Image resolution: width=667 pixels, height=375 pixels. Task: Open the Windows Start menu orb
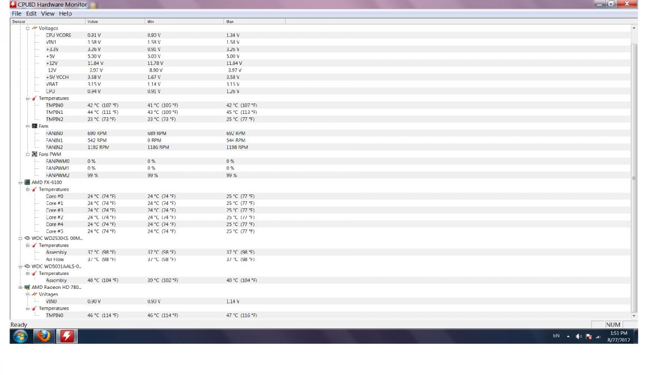click(21, 336)
